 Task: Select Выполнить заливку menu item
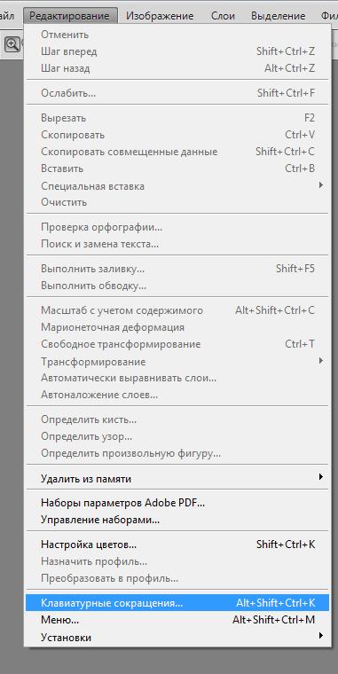tap(177, 269)
